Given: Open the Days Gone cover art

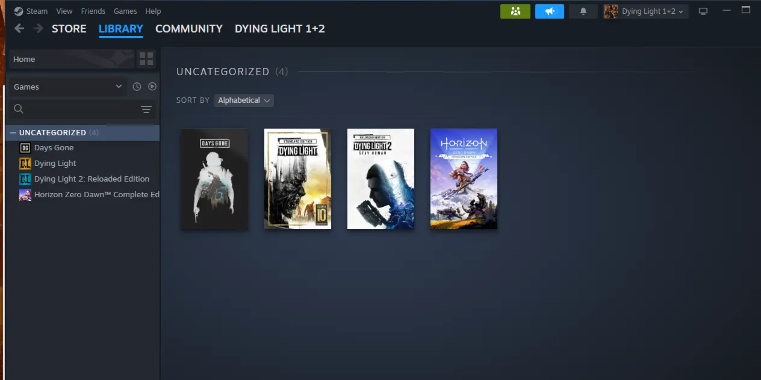Looking at the screenshot, I should [x=214, y=179].
